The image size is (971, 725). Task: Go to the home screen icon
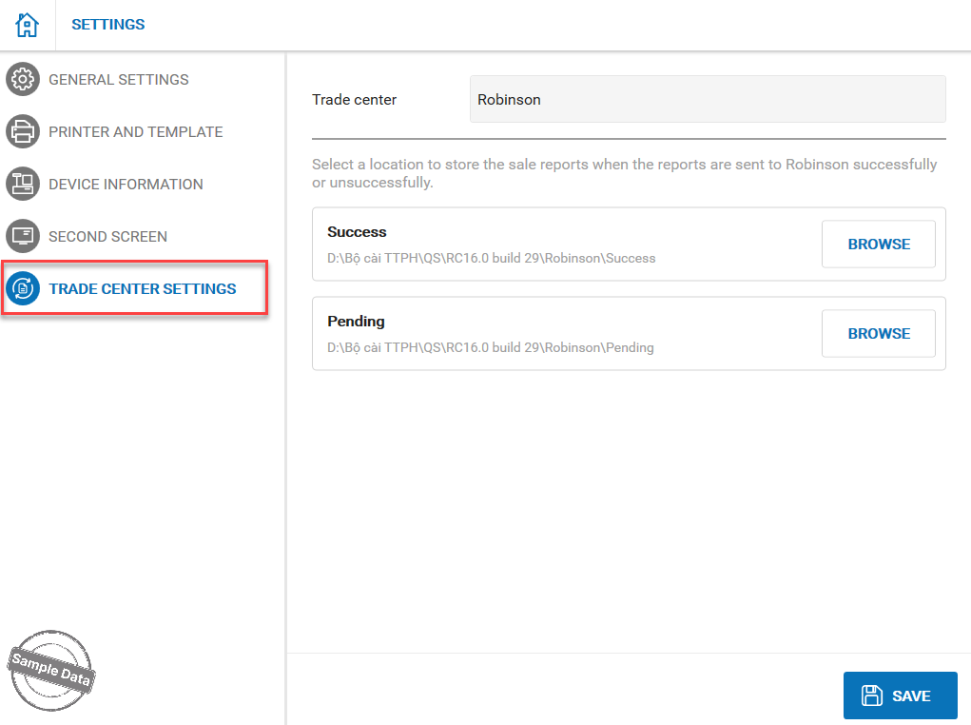[27, 25]
